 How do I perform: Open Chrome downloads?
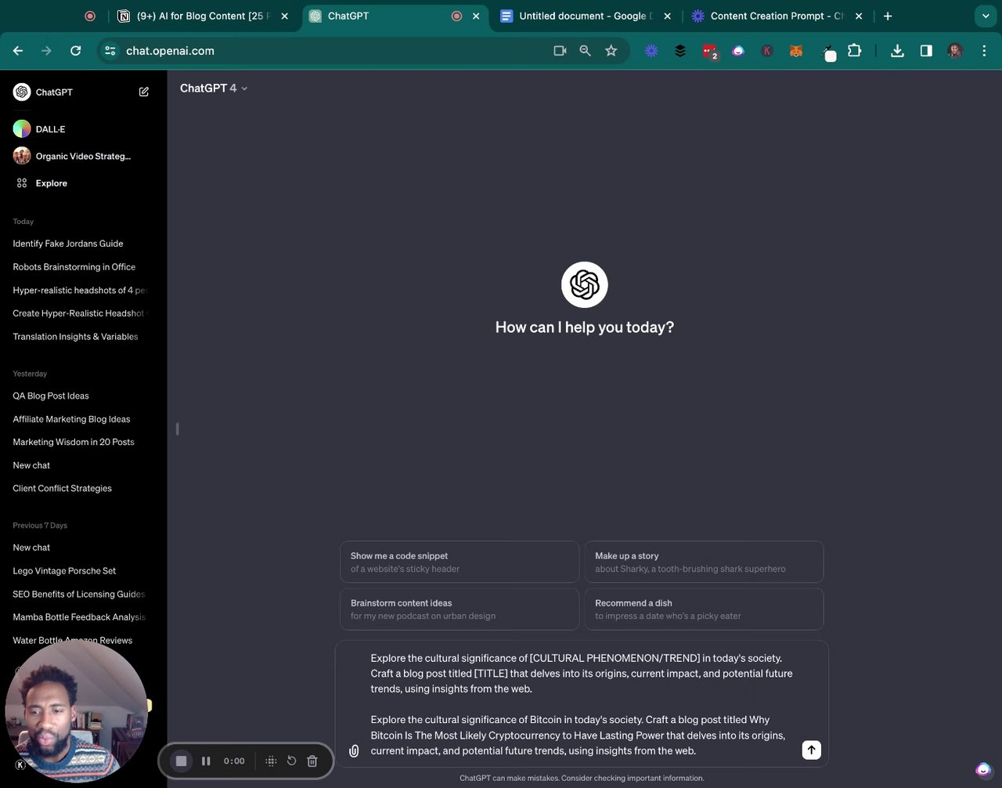click(897, 51)
